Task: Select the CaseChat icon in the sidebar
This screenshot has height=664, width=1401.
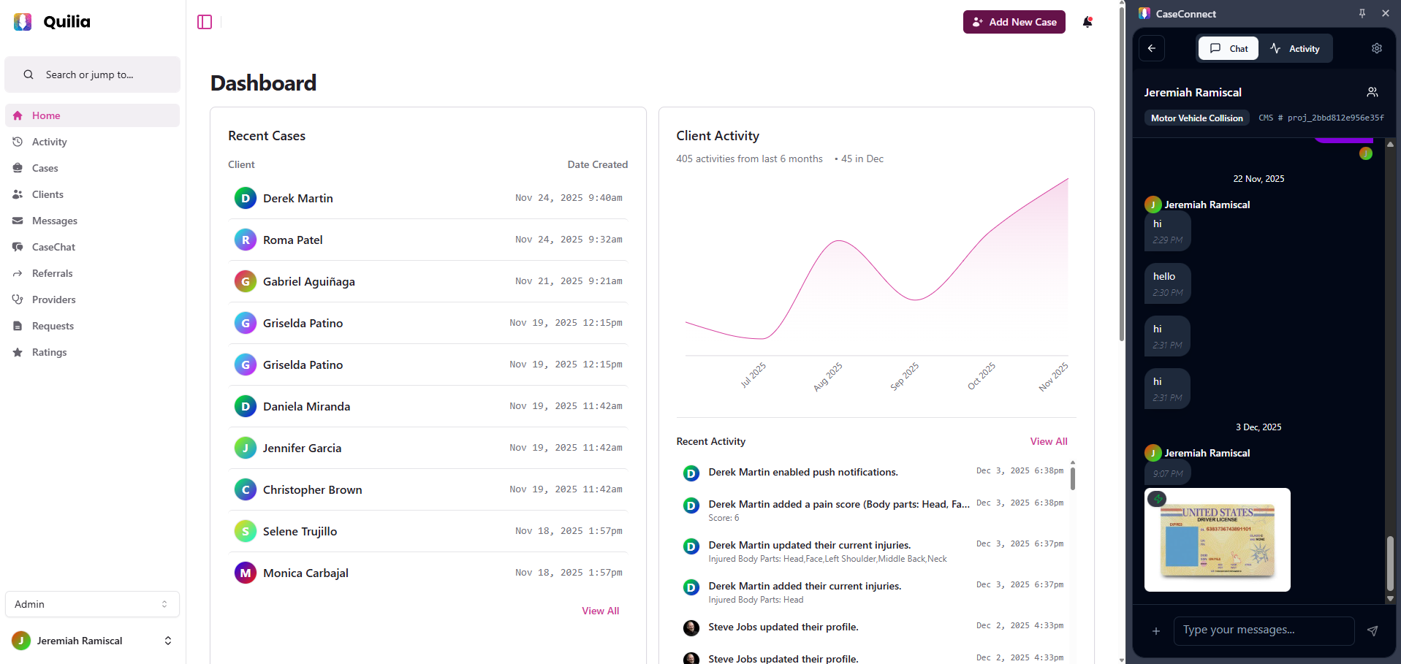Action: 18,247
